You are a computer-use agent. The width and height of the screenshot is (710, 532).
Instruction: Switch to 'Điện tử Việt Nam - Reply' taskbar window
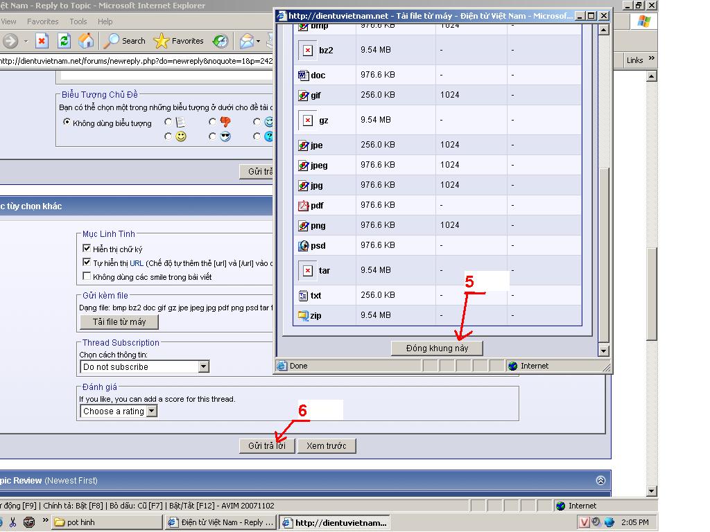221,522
